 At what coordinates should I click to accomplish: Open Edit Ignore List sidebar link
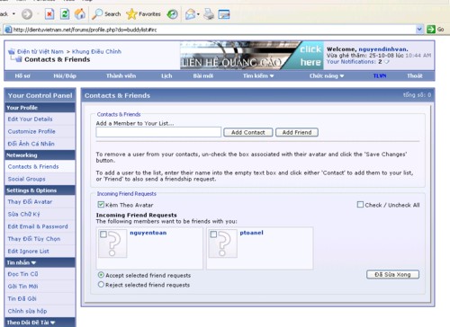pyautogui.click(x=29, y=252)
